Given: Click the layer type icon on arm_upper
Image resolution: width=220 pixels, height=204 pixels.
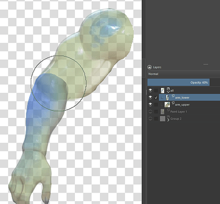Looking at the screenshot, I should 173,103.
